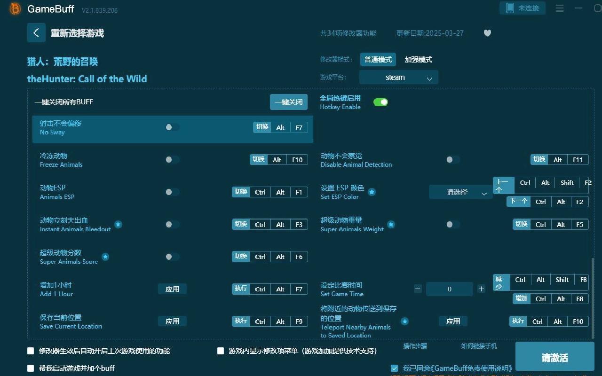Click the GameBuff logo icon

coord(15,8)
